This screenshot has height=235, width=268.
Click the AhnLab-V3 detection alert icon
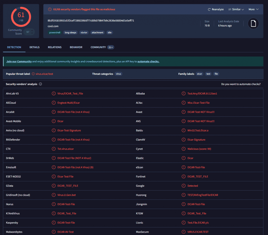(x=54, y=93)
